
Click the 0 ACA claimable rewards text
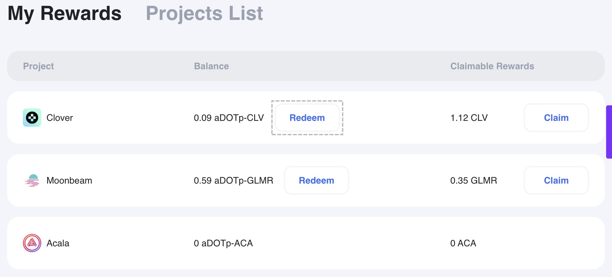pos(463,243)
